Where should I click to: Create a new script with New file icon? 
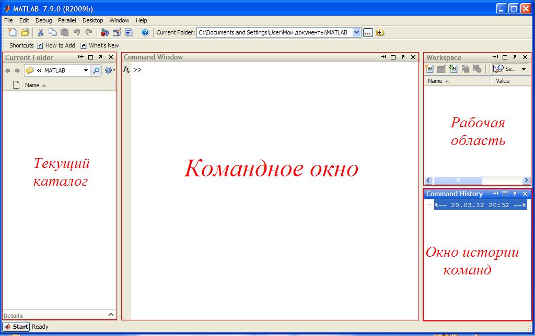[x=13, y=32]
